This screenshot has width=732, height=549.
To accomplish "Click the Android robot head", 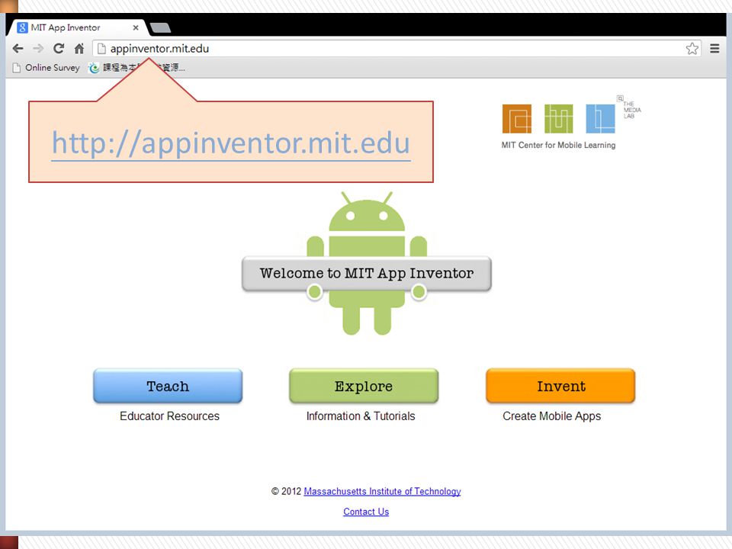I will point(367,212).
